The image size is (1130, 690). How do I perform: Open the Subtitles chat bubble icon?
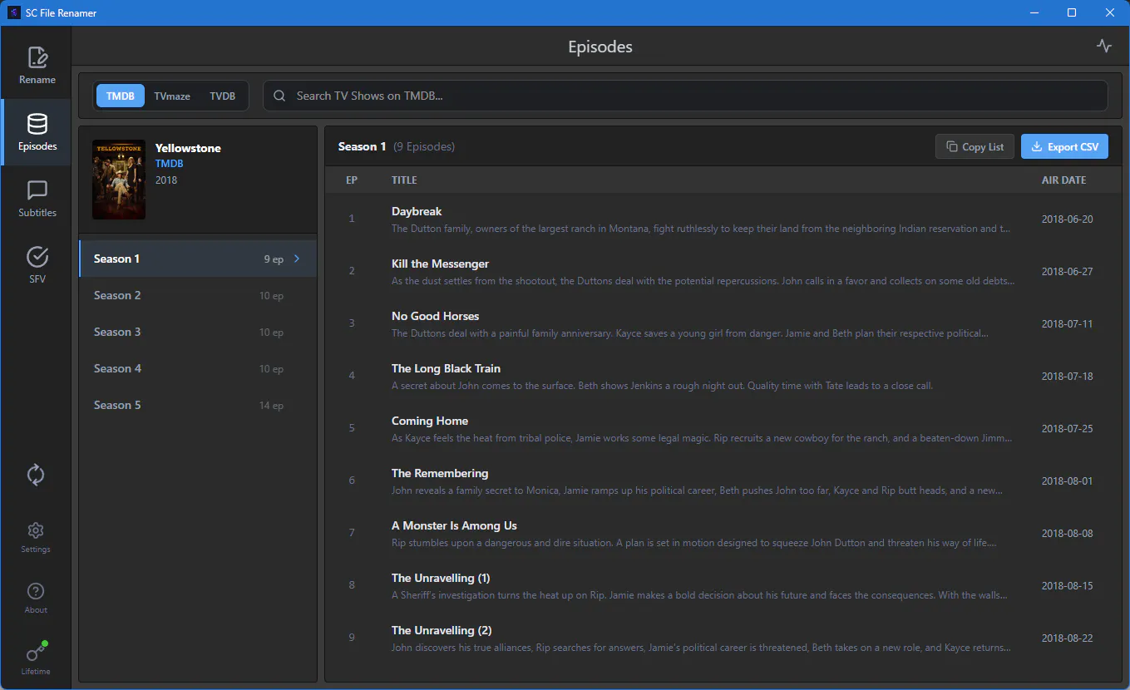pyautogui.click(x=37, y=190)
